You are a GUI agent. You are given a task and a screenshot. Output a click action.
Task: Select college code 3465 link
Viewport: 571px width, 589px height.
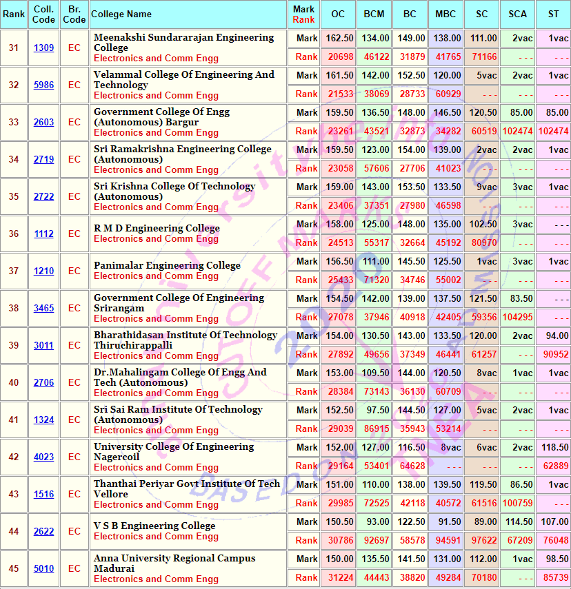[x=43, y=309]
